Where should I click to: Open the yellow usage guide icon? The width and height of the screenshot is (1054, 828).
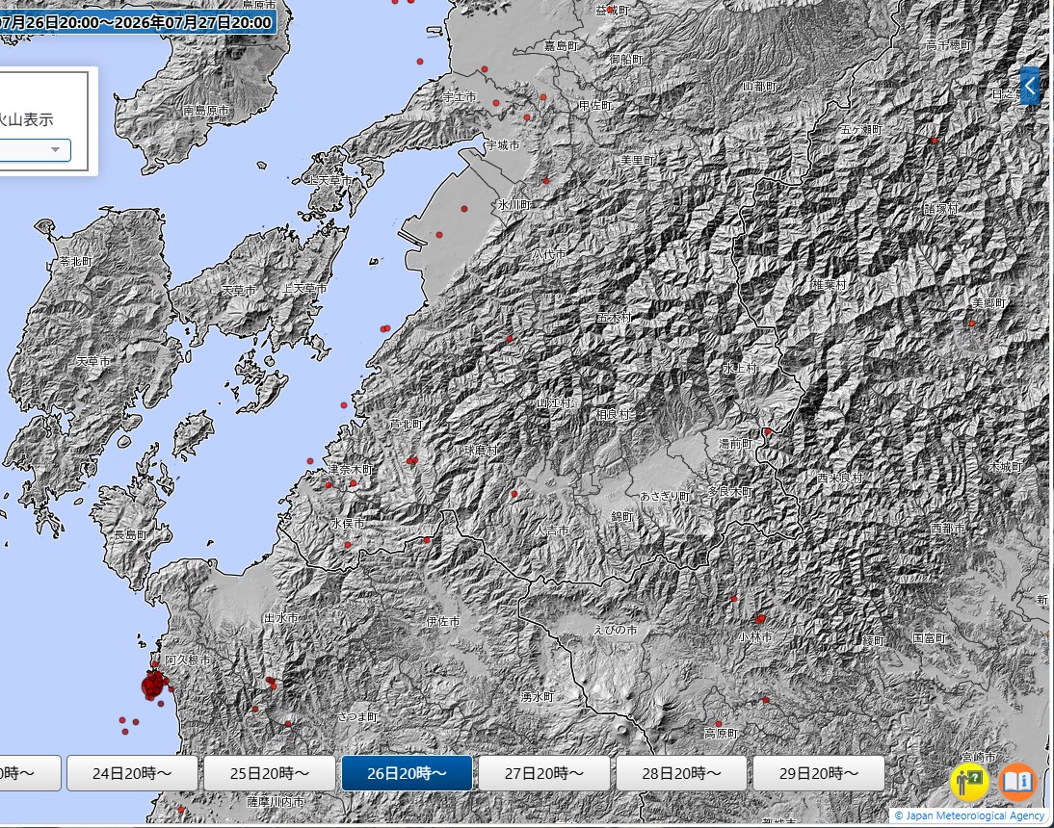969,783
